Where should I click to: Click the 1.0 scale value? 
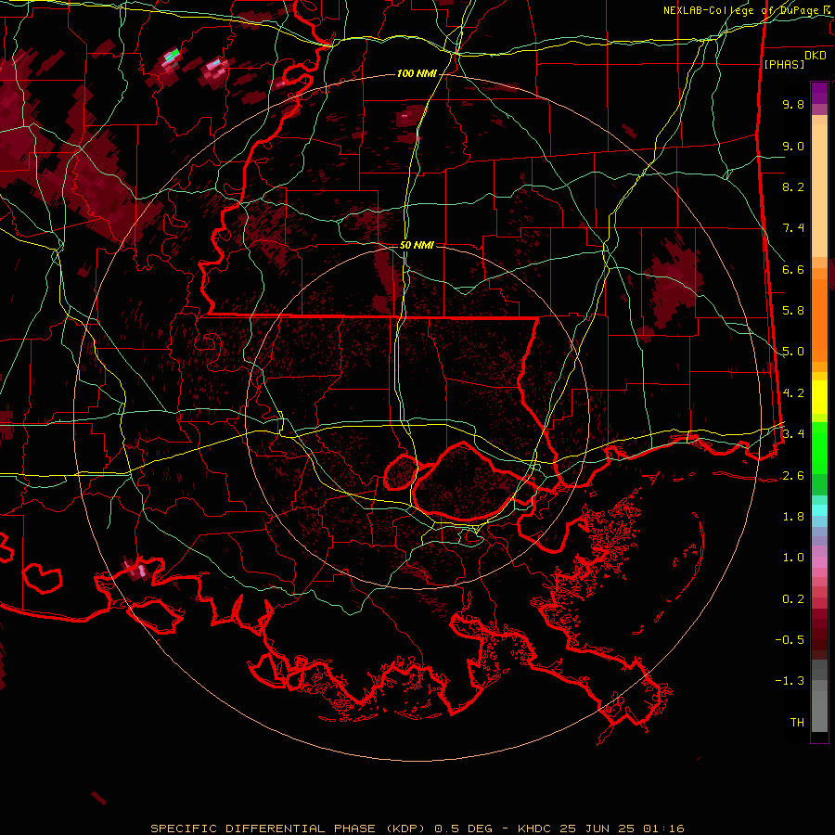793,558
